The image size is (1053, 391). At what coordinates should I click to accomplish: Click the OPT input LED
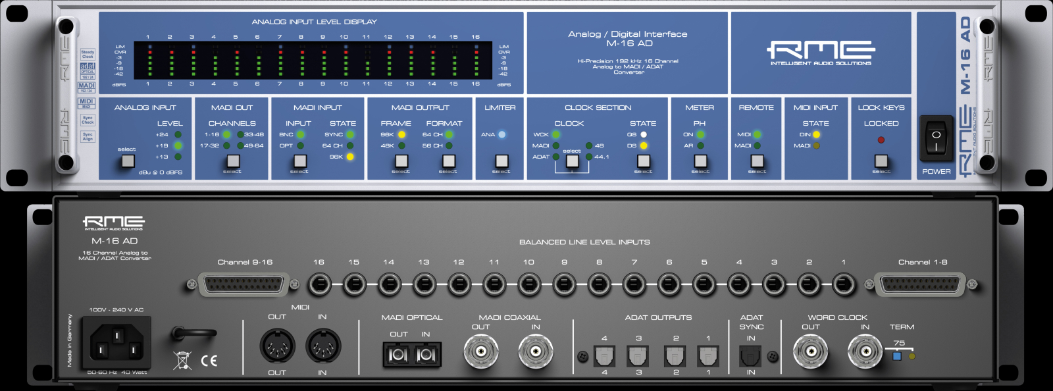(x=300, y=145)
